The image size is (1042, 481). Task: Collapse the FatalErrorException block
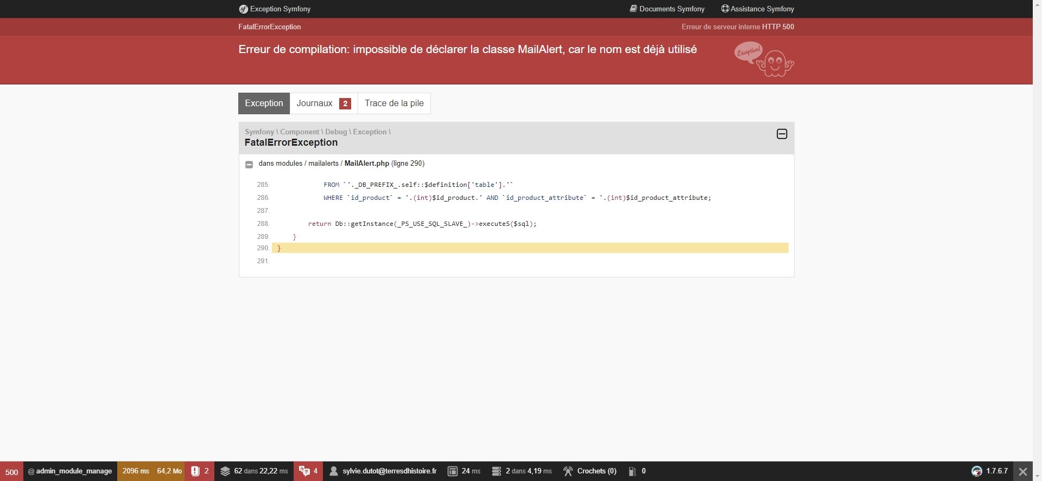click(x=782, y=134)
